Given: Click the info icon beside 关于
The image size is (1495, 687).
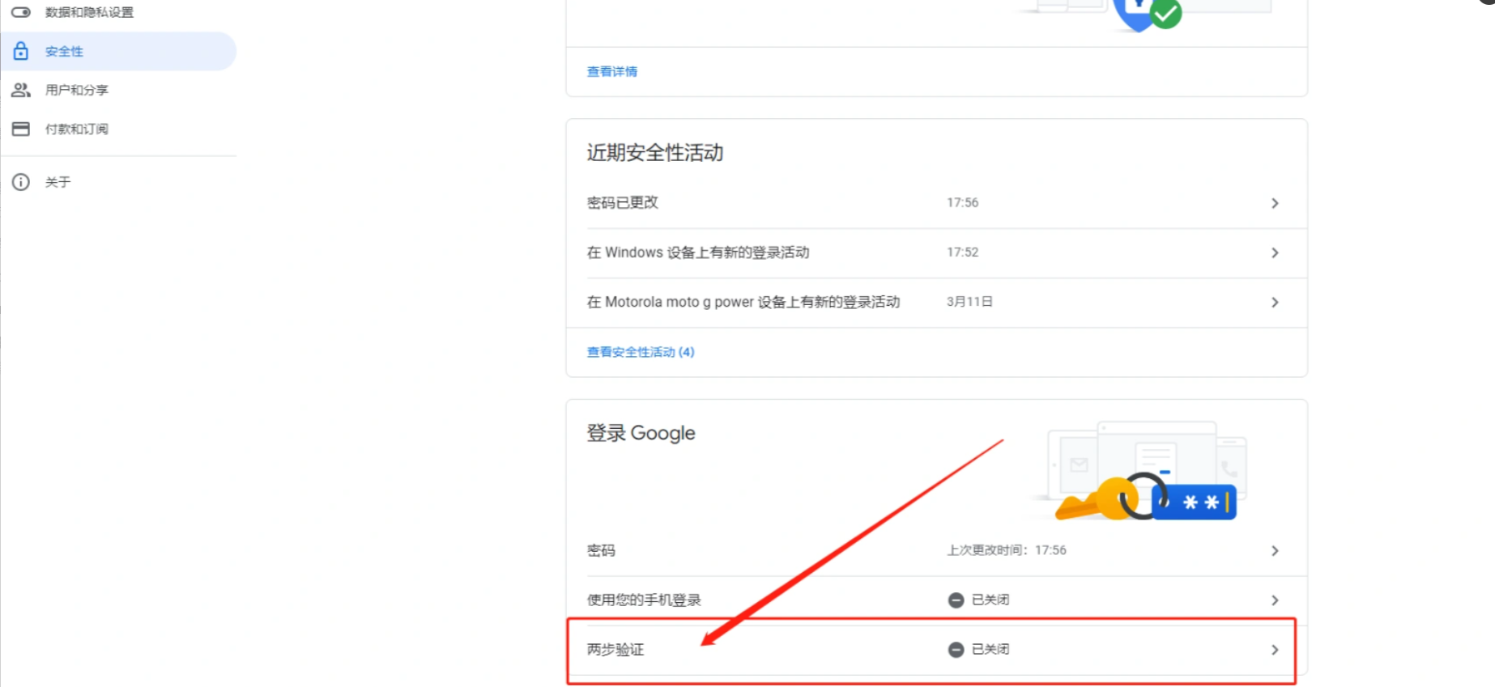Looking at the screenshot, I should pos(21,182).
